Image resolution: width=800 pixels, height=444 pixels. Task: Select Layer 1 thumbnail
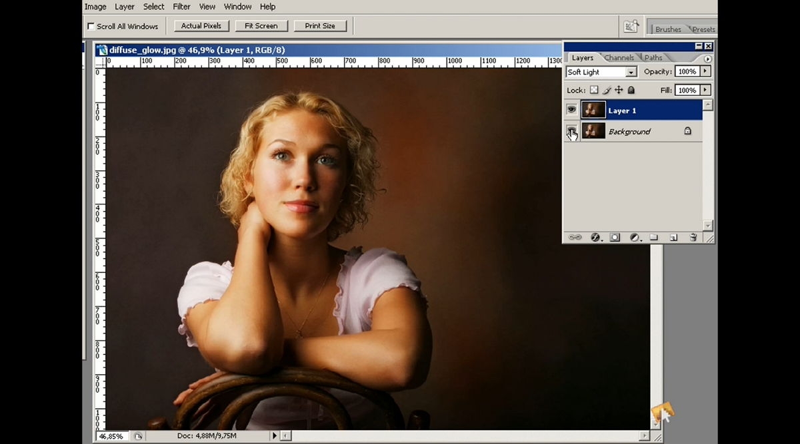click(x=593, y=110)
